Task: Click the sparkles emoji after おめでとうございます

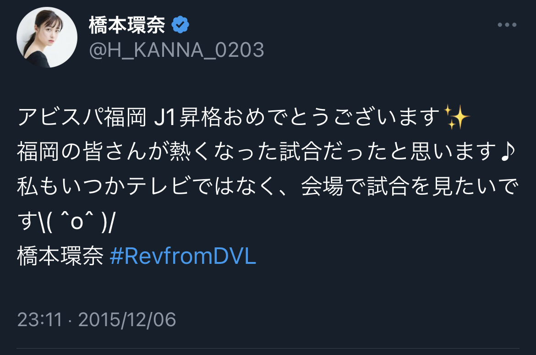Action: [x=456, y=116]
